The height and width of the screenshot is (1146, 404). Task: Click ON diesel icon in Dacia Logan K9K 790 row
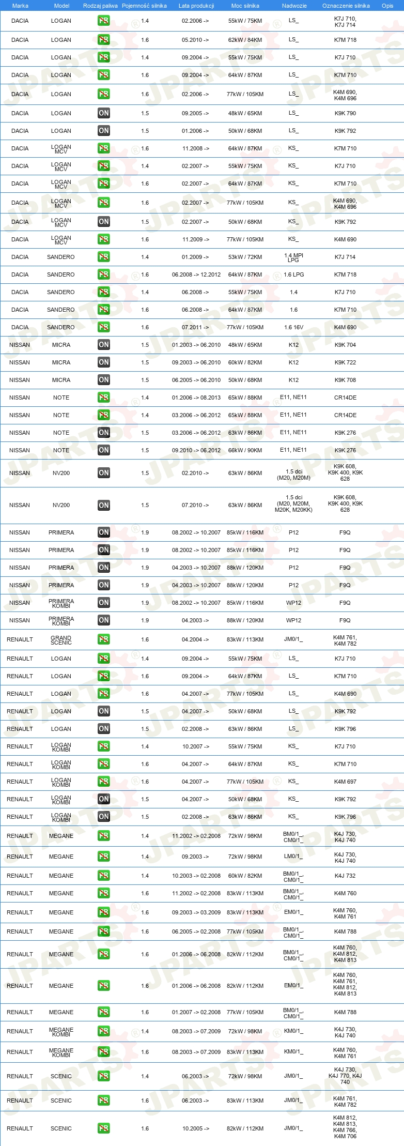104,113
